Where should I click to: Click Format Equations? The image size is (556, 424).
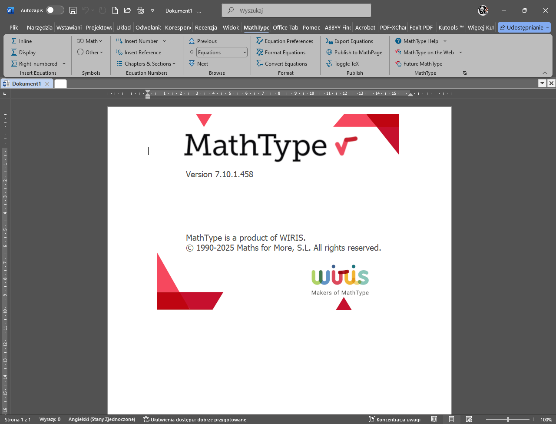(x=281, y=52)
